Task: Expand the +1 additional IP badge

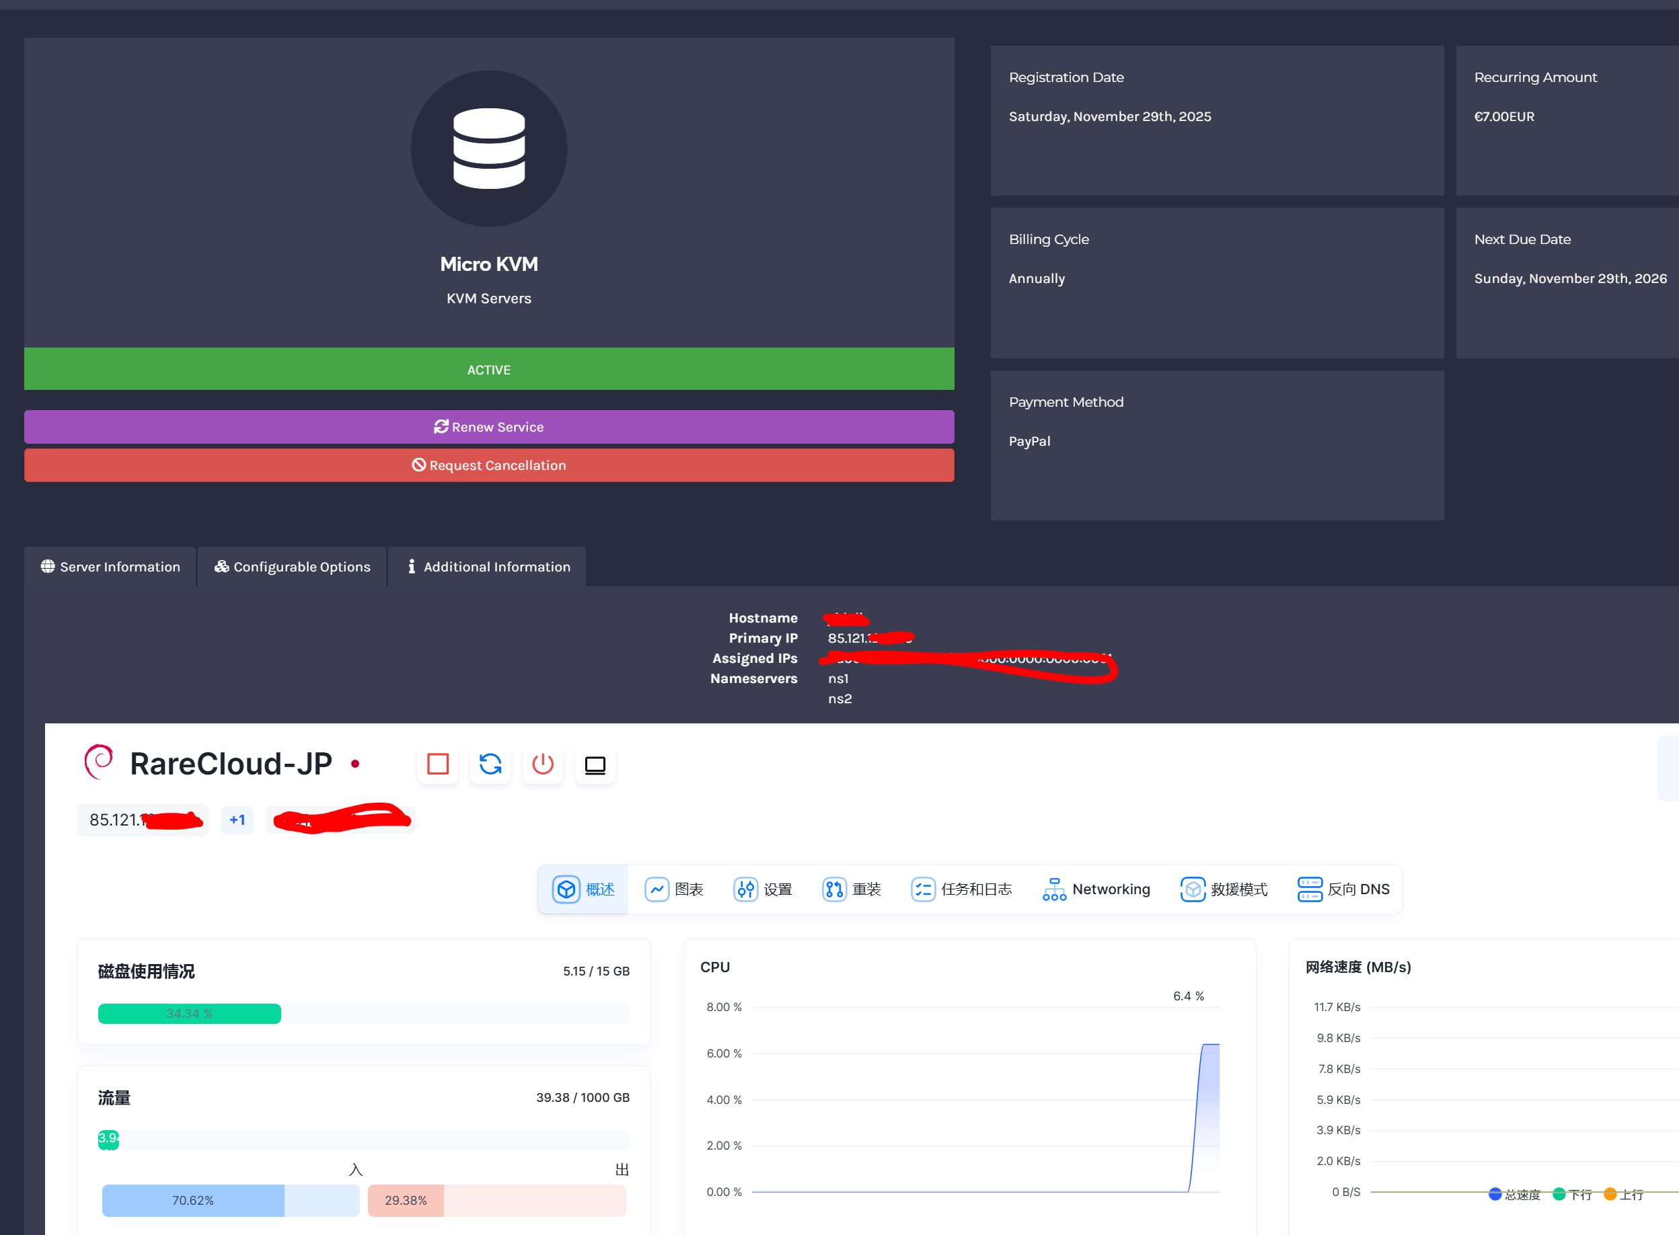Action: [237, 820]
